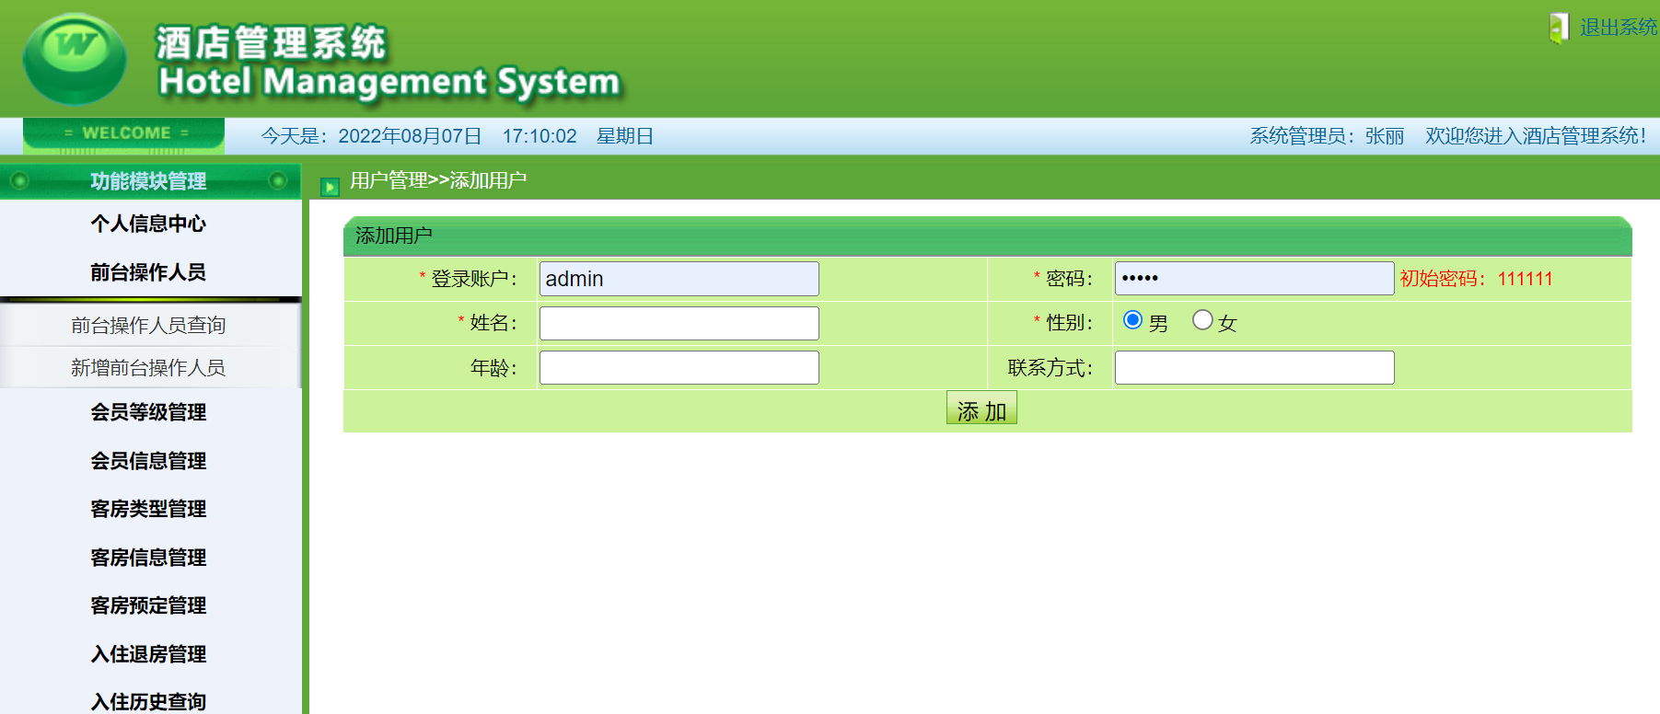Viewport: 1660px width, 714px height.
Task: Click the 联系方式 input field
Action: point(1254,367)
